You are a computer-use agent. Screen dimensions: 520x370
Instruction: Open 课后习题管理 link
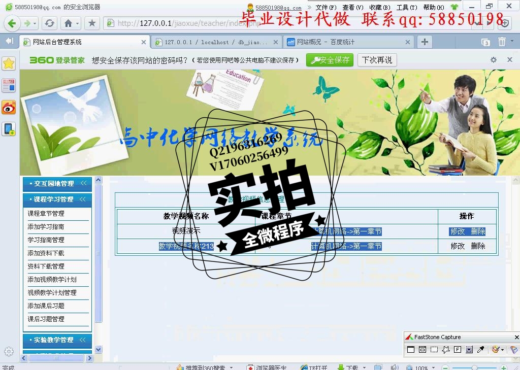pyautogui.click(x=46, y=319)
